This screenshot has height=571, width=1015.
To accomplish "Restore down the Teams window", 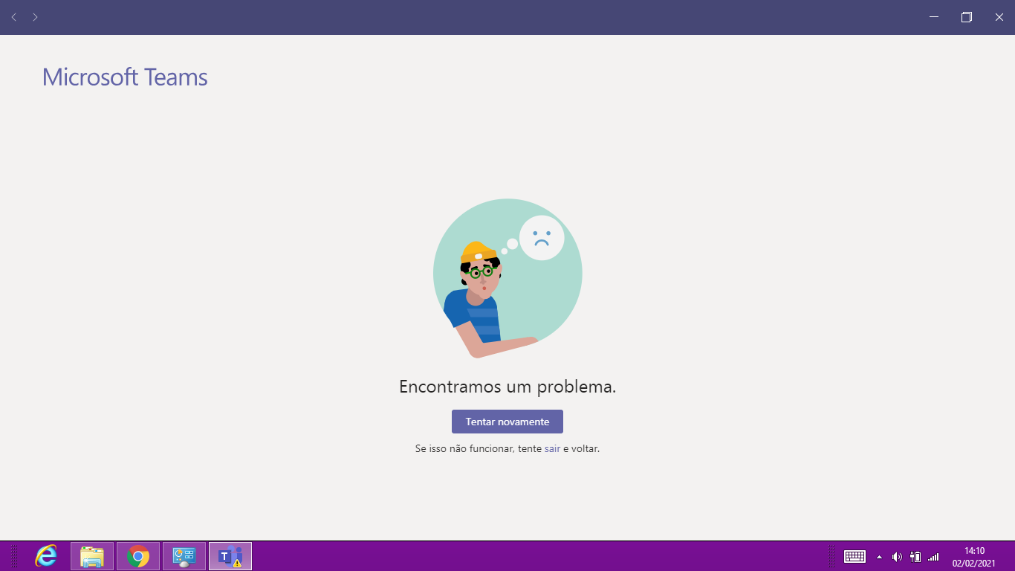I will pos(967,17).
